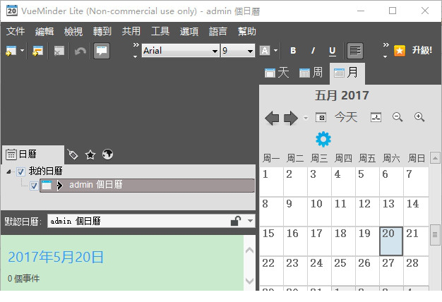Open the 默認日曆 dropdown arrow
Viewport: 442px width, 302px height.
(x=251, y=221)
